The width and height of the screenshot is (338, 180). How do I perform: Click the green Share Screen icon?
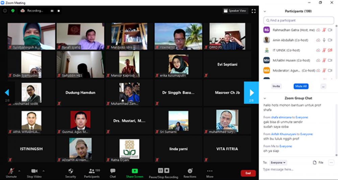click(x=135, y=171)
